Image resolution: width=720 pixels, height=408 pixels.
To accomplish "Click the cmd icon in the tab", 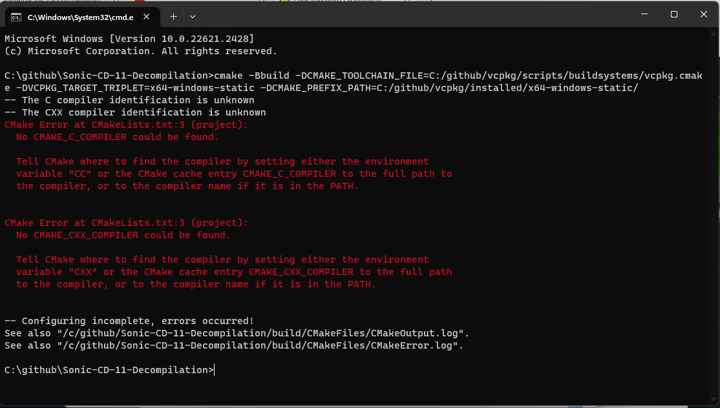I will pyautogui.click(x=16, y=17).
